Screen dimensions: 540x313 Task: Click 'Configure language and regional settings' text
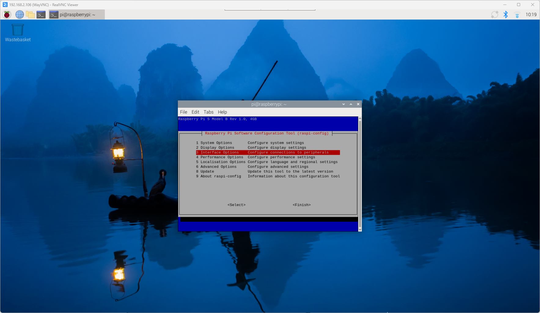[292, 162]
